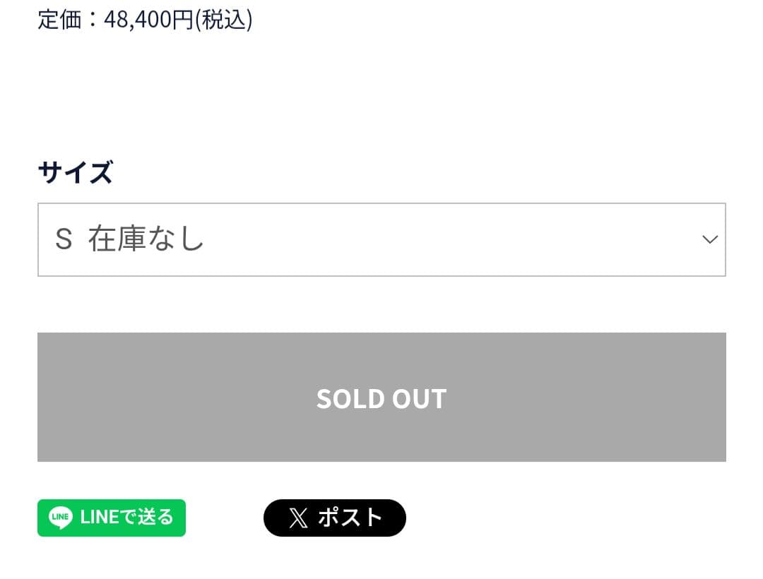Click the grey SOLD OUT button
This screenshot has height=579, width=763.
click(381, 398)
